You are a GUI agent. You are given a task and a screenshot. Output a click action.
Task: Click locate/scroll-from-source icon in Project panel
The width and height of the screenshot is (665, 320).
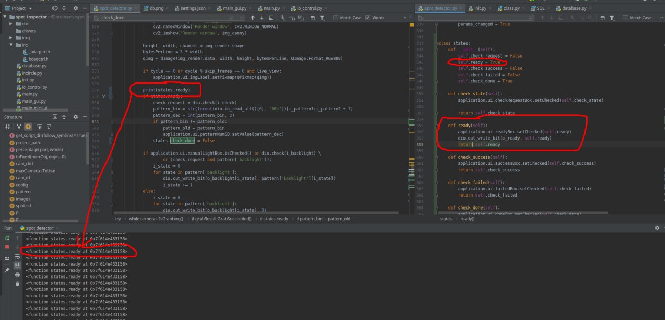(55, 8)
